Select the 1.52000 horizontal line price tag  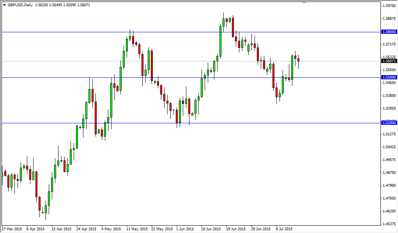click(388, 123)
